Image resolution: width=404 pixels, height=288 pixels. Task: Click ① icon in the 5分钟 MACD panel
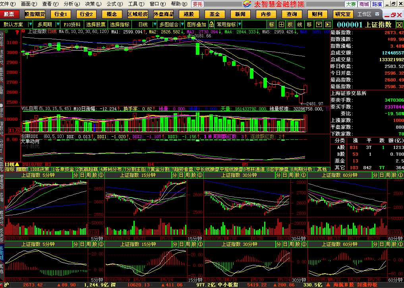[x=101, y=244]
